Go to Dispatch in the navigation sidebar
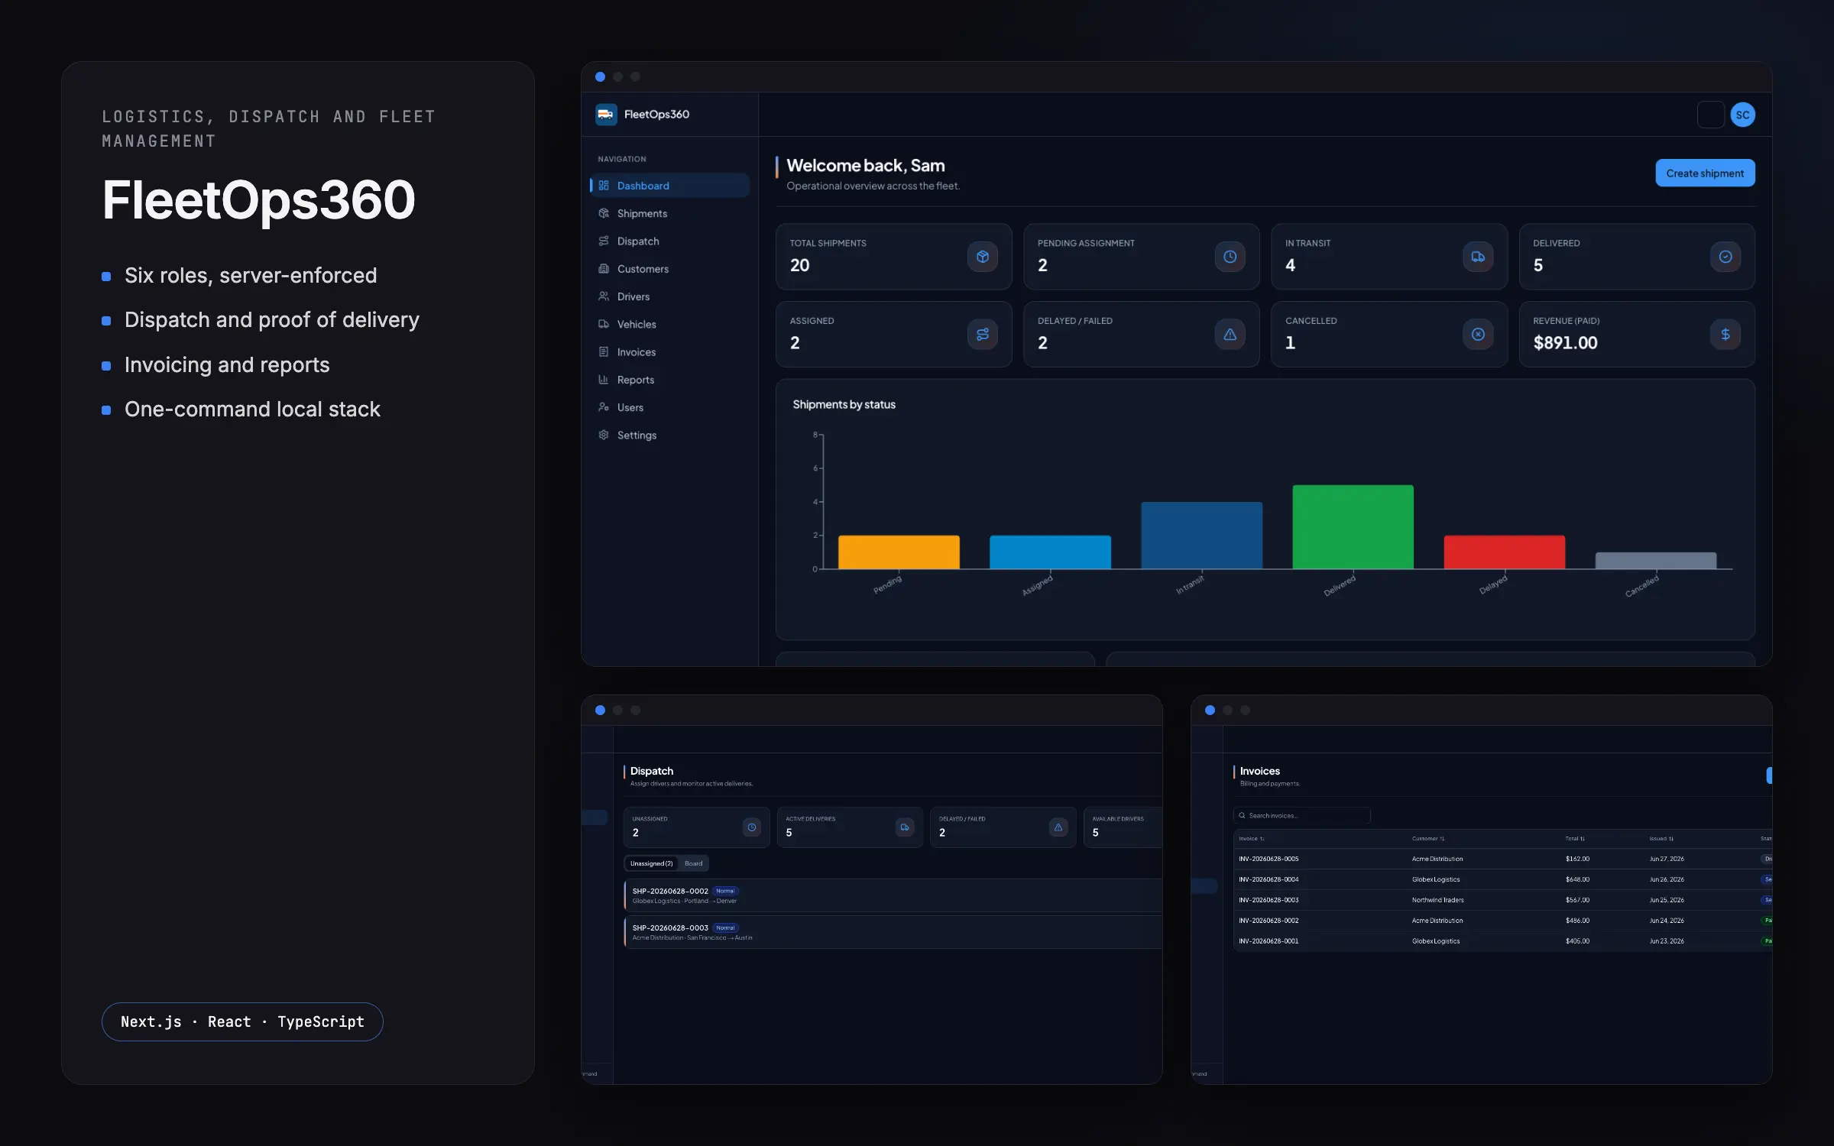This screenshot has width=1834, height=1146. tap(669, 241)
